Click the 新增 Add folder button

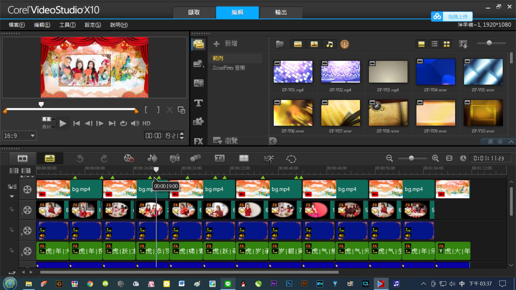tap(225, 44)
